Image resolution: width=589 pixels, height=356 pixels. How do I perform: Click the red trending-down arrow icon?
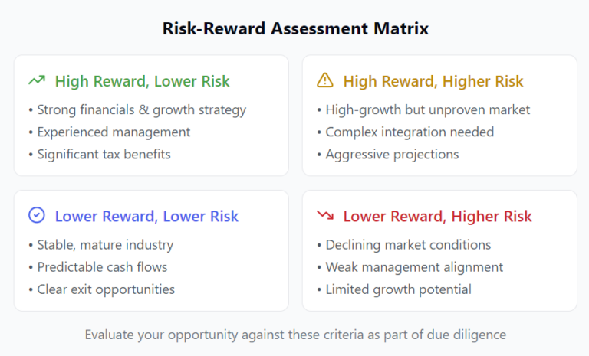coord(325,216)
